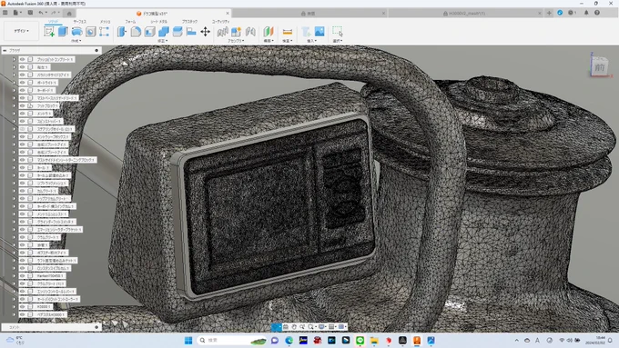This screenshot has width=619, height=348.
Task: Collapse the browser panel header arrows
Action: 5,51
